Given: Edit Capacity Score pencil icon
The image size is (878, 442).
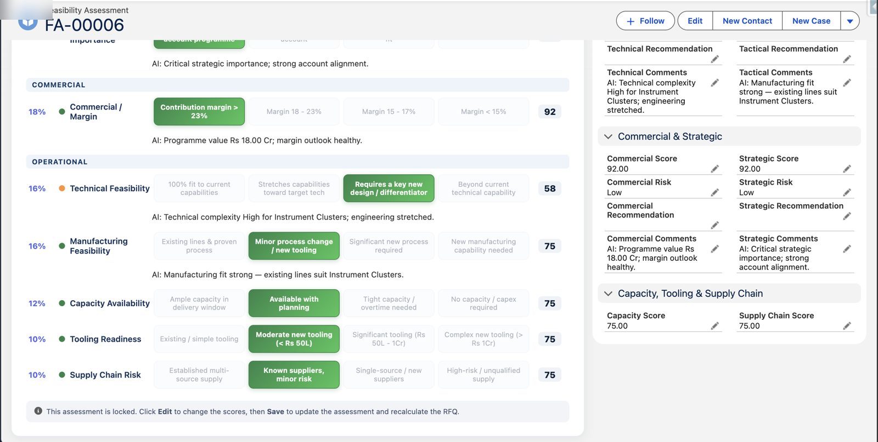Looking at the screenshot, I should tap(714, 326).
